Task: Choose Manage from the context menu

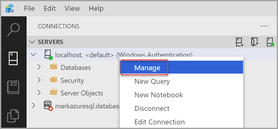Action: 147,68
